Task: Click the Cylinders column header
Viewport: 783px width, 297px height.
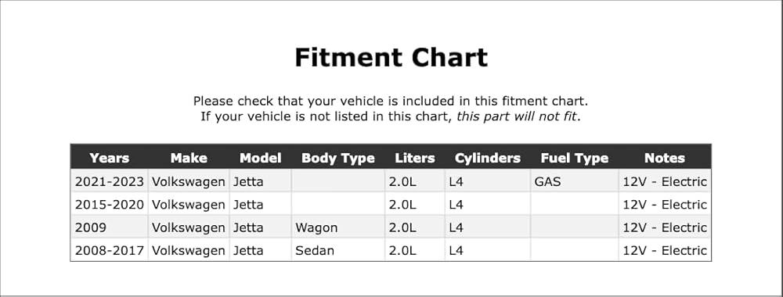Action: pos(487,158)
